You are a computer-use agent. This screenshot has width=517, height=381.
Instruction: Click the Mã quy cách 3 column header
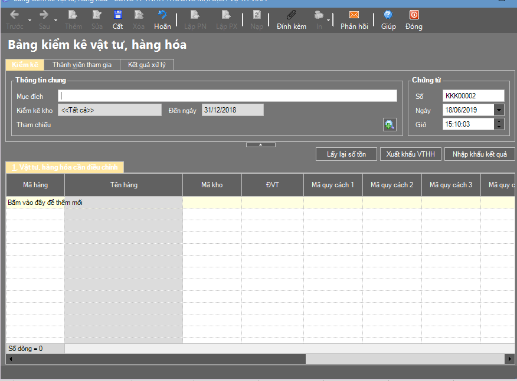pyautogui.click(x=451, y=185)
